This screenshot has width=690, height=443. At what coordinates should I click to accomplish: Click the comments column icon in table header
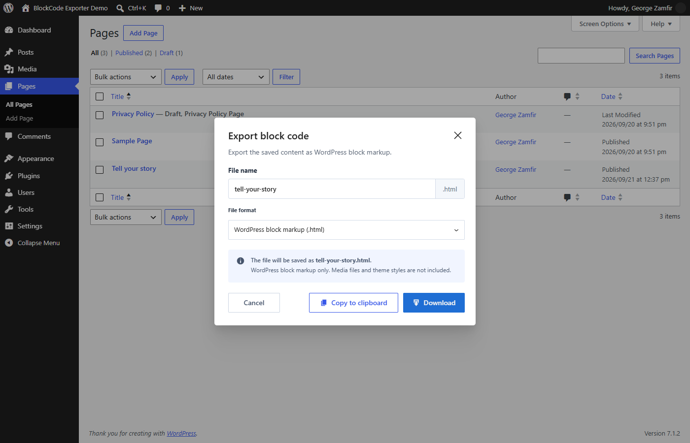click(x=567, y=96)
